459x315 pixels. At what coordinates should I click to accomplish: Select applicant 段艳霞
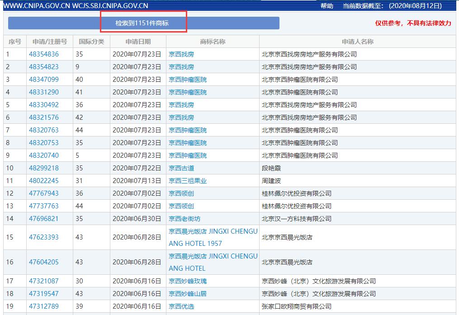click(271, 168)
